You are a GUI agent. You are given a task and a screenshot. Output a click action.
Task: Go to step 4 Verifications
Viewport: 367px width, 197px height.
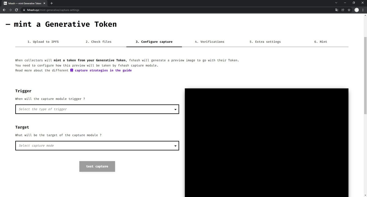209,42
